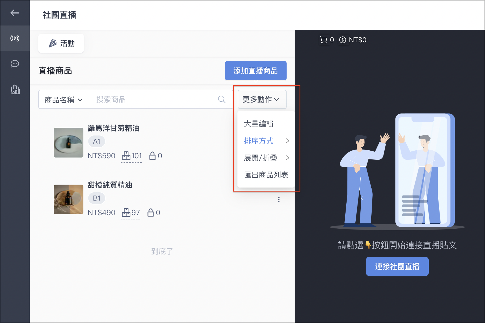Click the 直播商品 section heading

coord(55,71)
